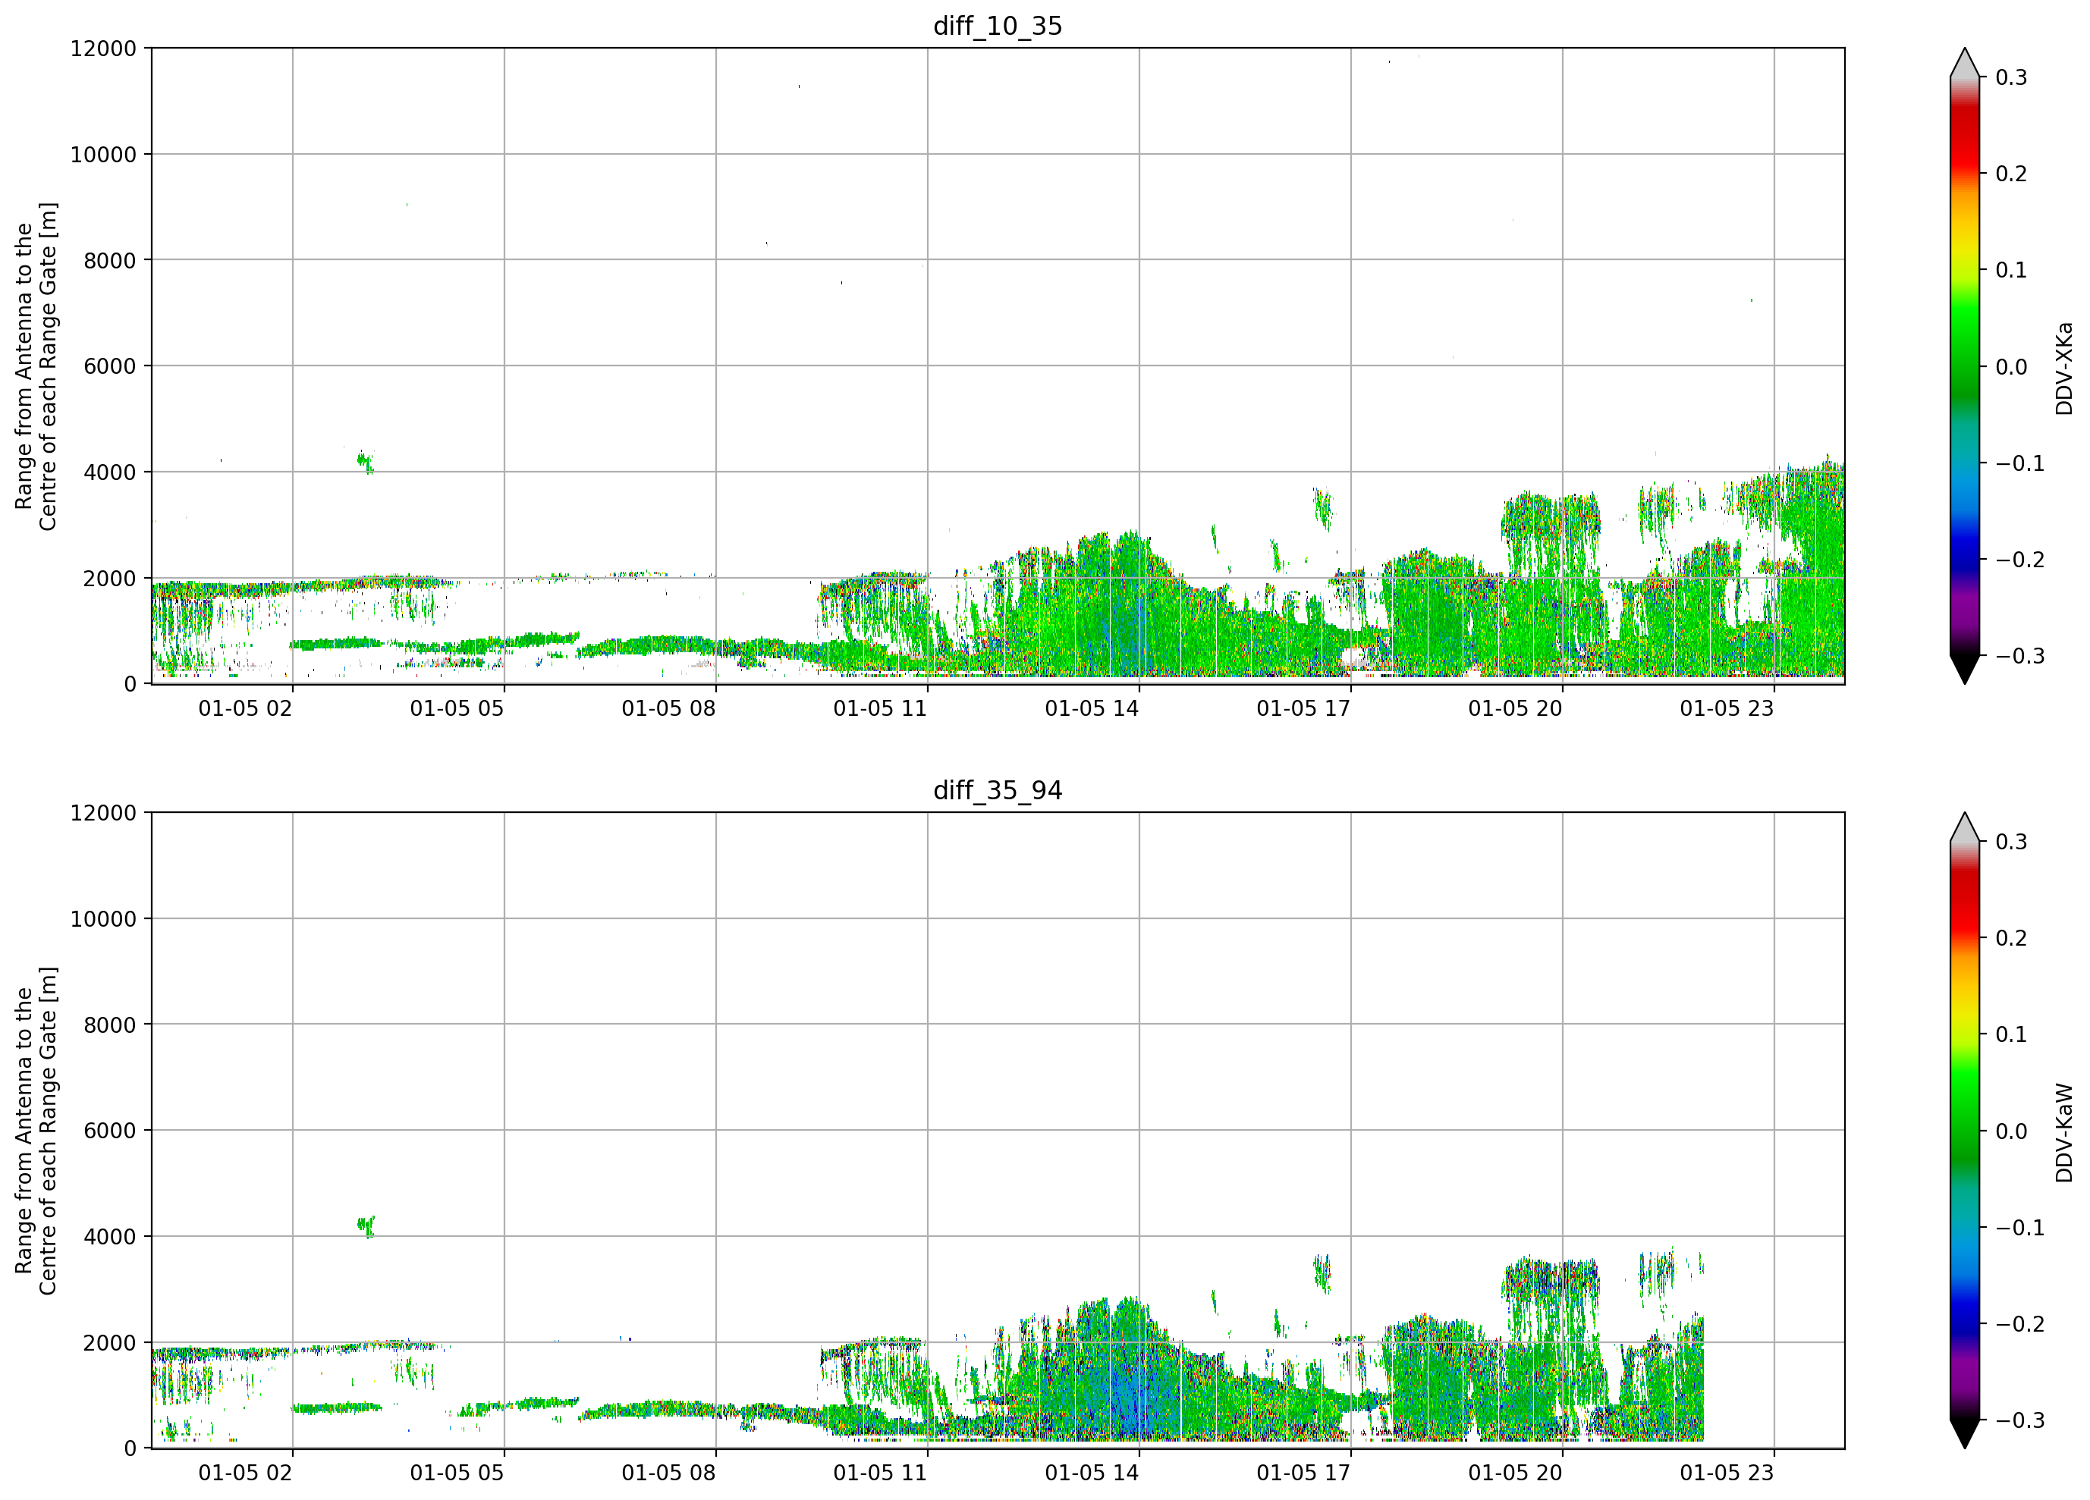The image size is (2090, 1500).
Task: Select the DDV-KaW colorbar label
Action: coord(2064,1132)
